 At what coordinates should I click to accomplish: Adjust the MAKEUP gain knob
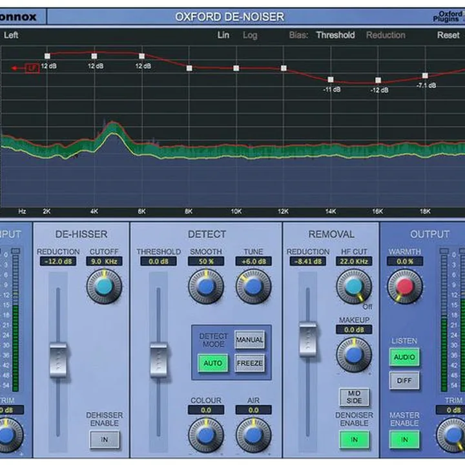pyautogui.click(x=354, y=355)
